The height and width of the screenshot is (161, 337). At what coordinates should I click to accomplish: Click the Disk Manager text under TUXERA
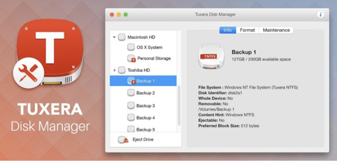pyautogui.click(x=50, y=126)
